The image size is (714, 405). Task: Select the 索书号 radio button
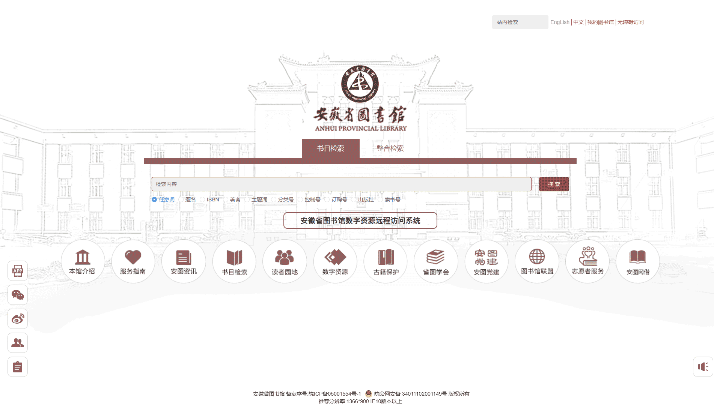click(380, 199)
